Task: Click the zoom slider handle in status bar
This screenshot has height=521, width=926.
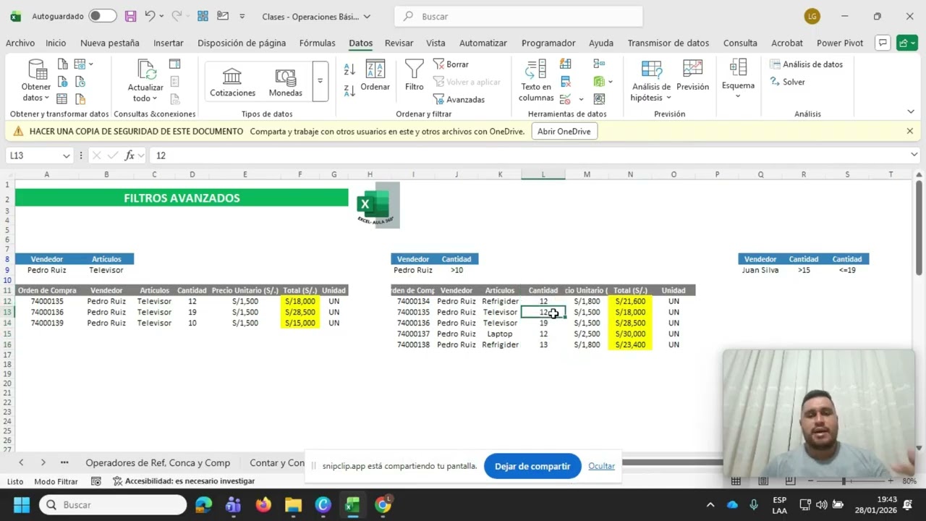Action: pos(844,481)
